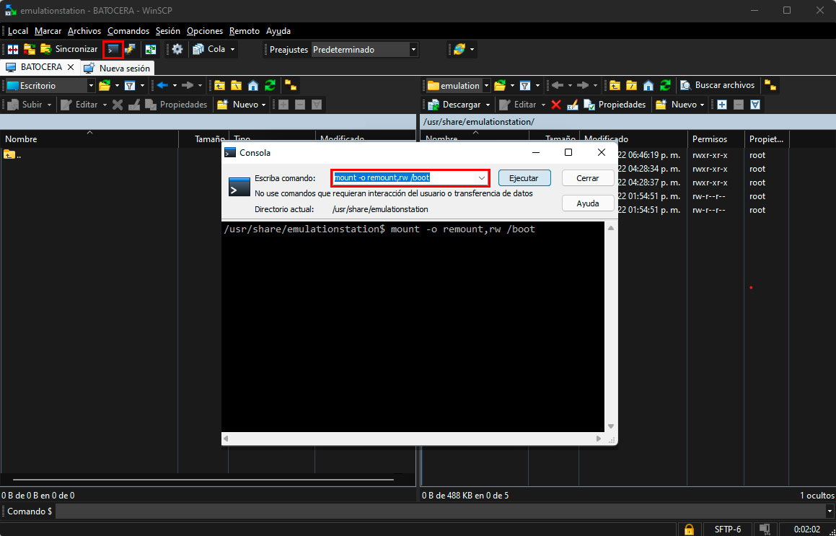Click local panel parent directory icon
Screen dimensions: 836x536
point(220,85)
